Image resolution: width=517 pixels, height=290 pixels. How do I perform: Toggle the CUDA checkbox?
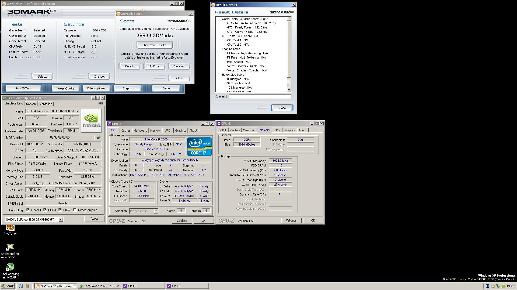[x=45, y=210]
